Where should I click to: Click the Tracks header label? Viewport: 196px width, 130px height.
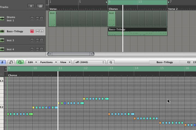point(4,7)
